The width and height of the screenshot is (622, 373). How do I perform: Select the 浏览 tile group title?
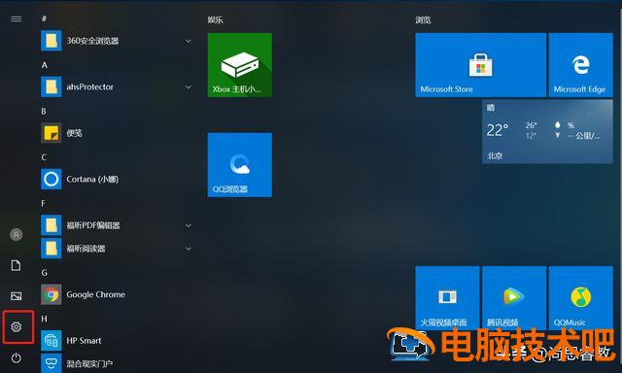424,19
